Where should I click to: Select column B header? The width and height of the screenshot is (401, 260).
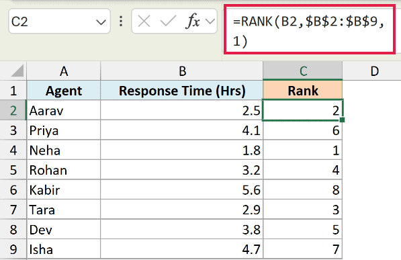[182, 71]
